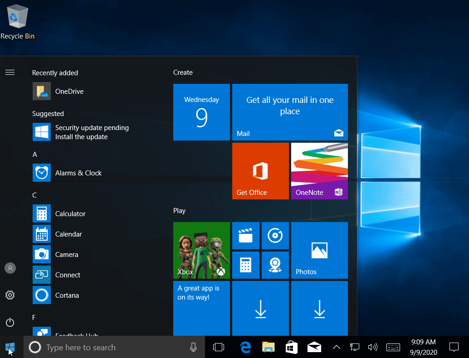
Task: Open File Explorer from the taskbar
Action: point(269,347)
